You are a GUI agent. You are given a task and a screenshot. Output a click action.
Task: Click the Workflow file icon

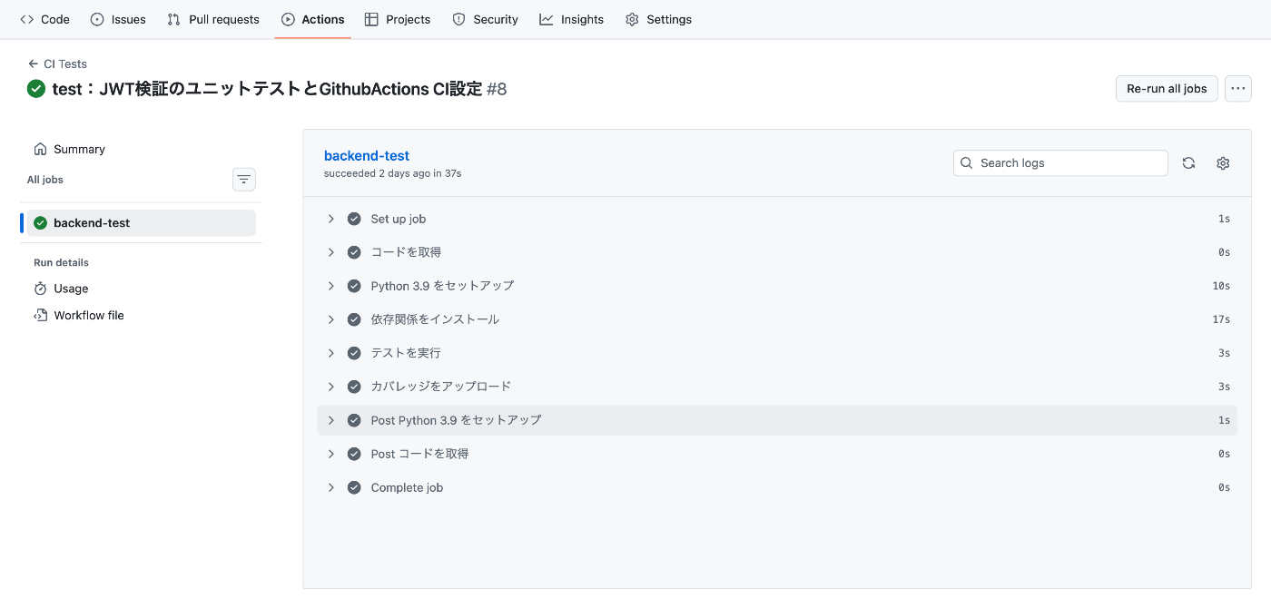point(40,316)
